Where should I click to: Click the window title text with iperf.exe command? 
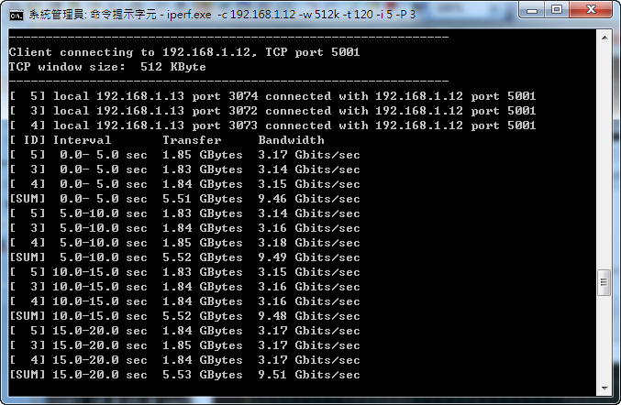point(222,15)
